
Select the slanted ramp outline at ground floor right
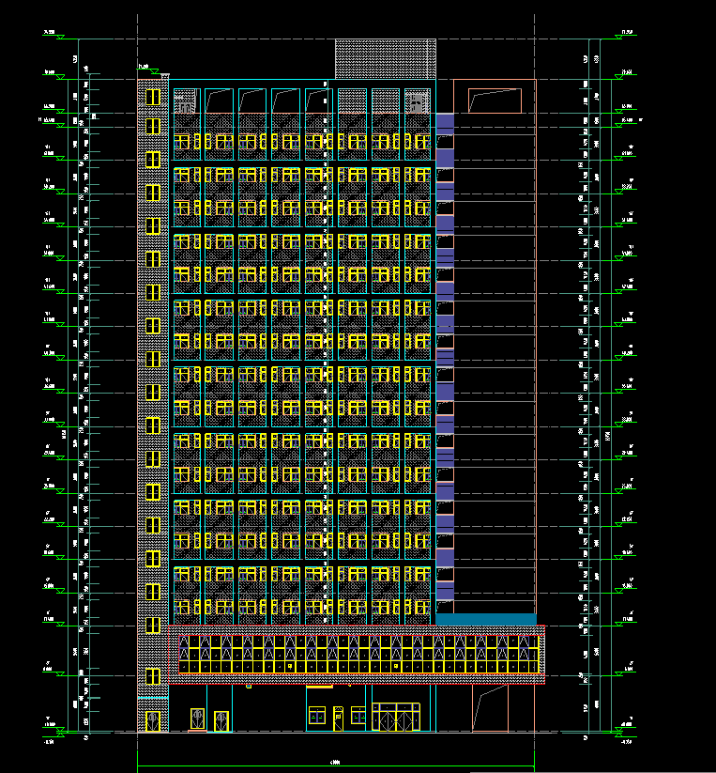pyautogui.click(x=491, y=706)
